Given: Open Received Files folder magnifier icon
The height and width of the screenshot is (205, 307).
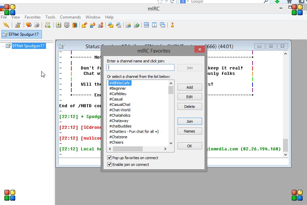Looking at the screenshot, I should [111, 25].
